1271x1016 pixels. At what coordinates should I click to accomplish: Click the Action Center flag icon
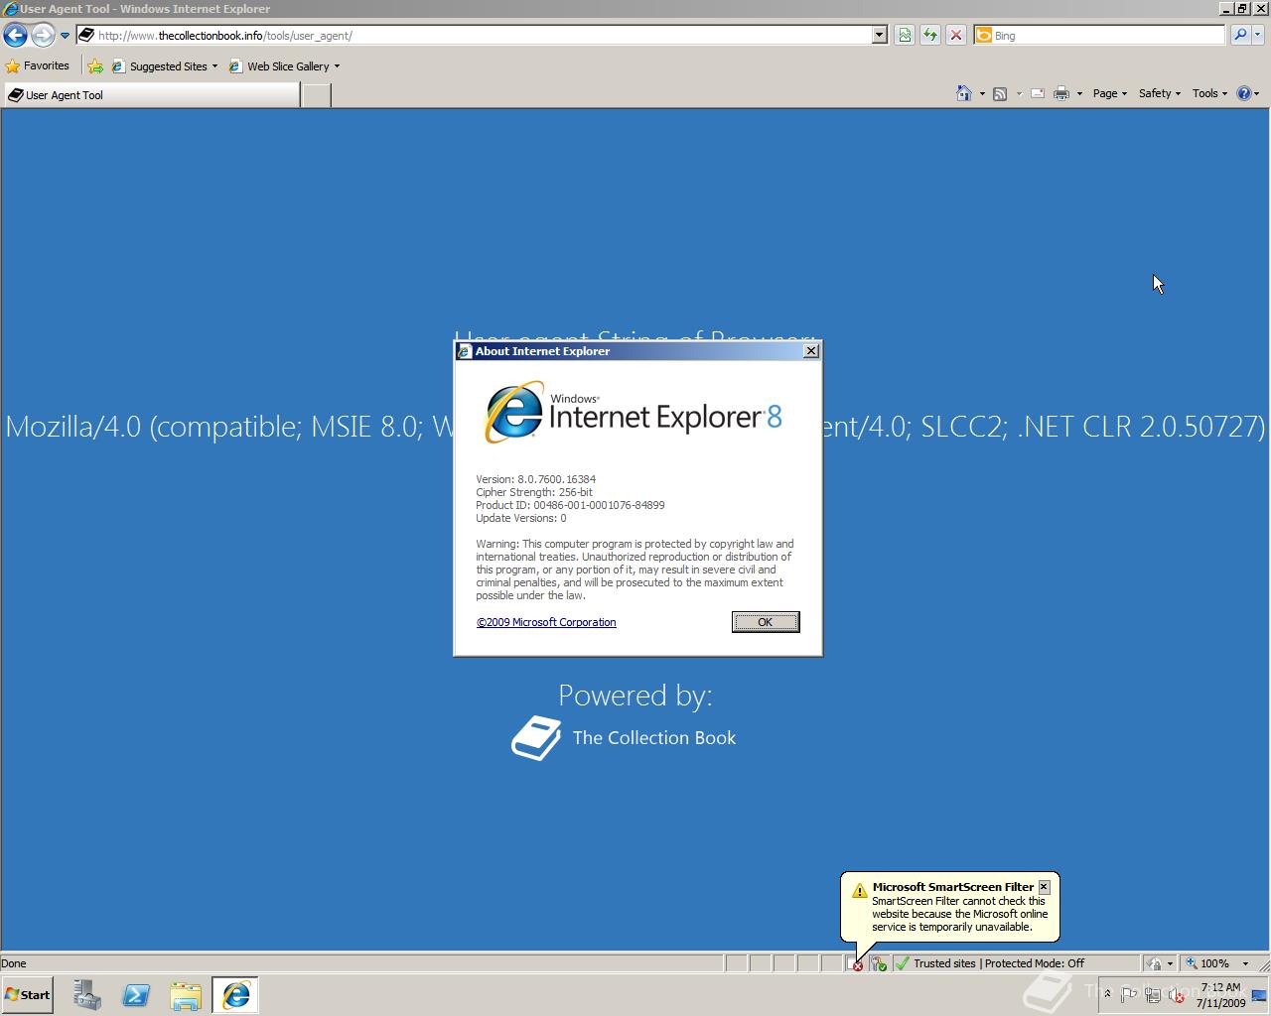pyautogui.click(x=1129, y=995)
